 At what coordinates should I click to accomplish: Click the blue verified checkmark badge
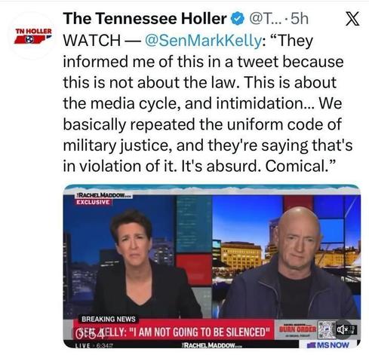[238, 19]
